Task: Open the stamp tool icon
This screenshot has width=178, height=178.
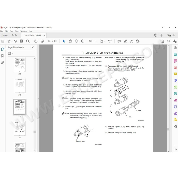Action: point(138,41)
